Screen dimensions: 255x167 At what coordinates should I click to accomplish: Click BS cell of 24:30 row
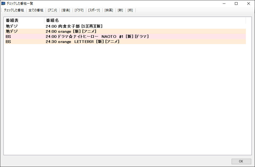(x=8, y=42)
